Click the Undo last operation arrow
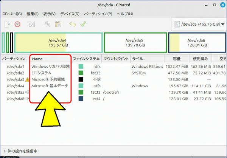The width and height of the screenshot is (227, 158). pyautogui.click(x=73, y=24)
